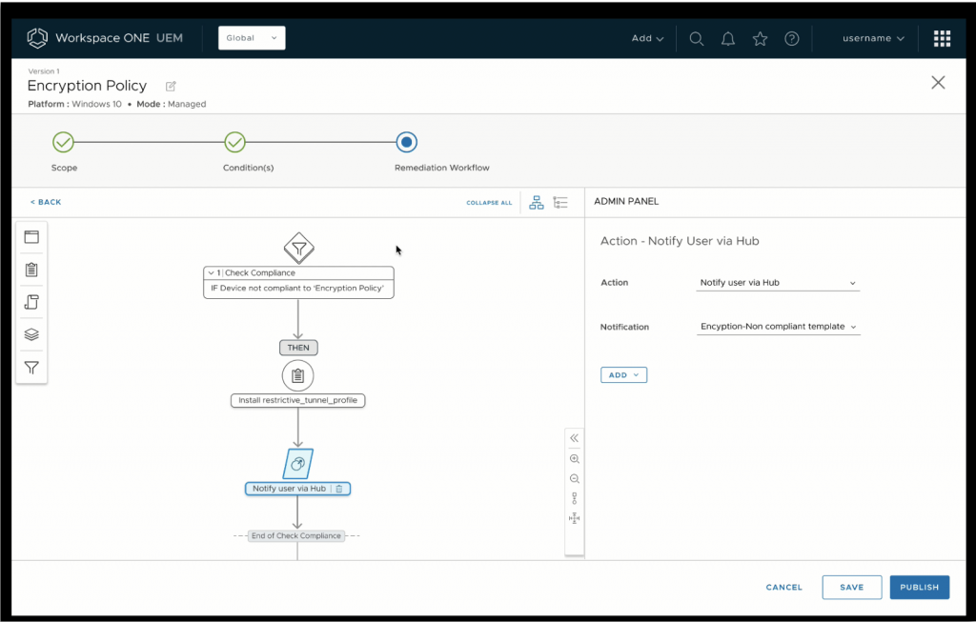Click the favorites star icon

(x=760, y=39)
